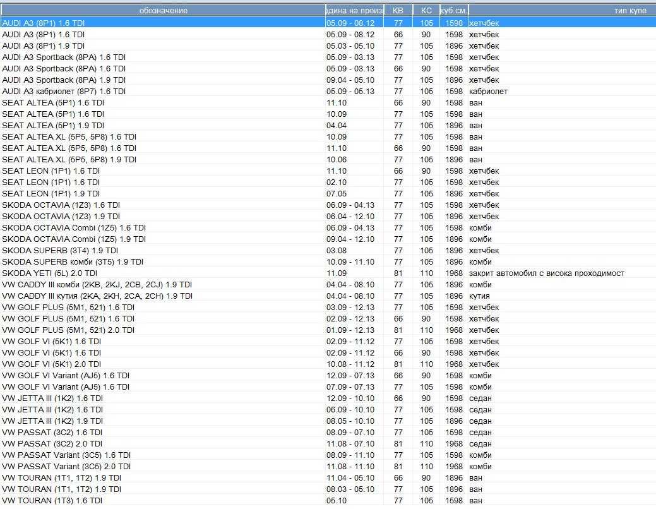Select VW PASSAT (3C2) 1.6 TDI
656x509 pixels.
328,433
